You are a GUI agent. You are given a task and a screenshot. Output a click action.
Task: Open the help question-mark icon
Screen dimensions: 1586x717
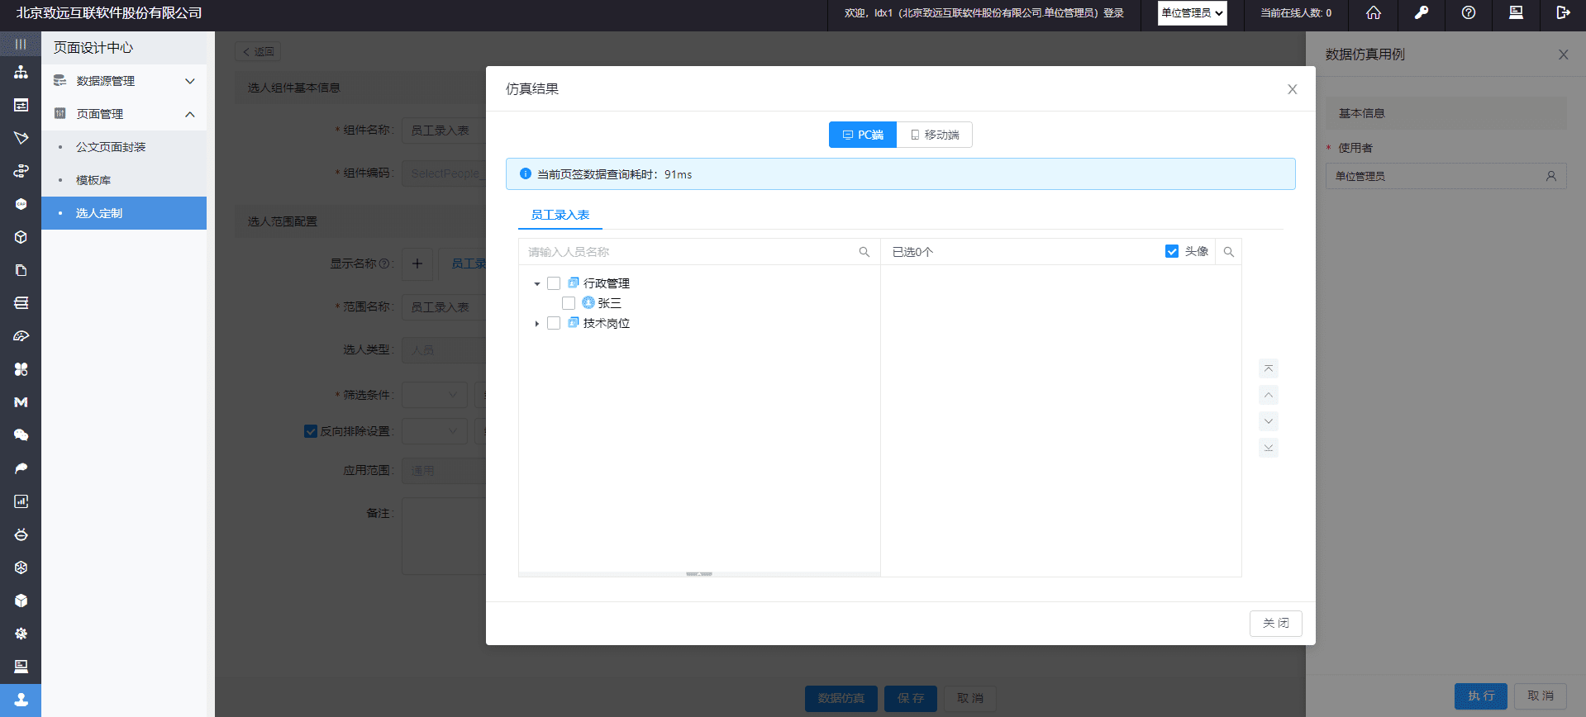(x=1469, y=12)
